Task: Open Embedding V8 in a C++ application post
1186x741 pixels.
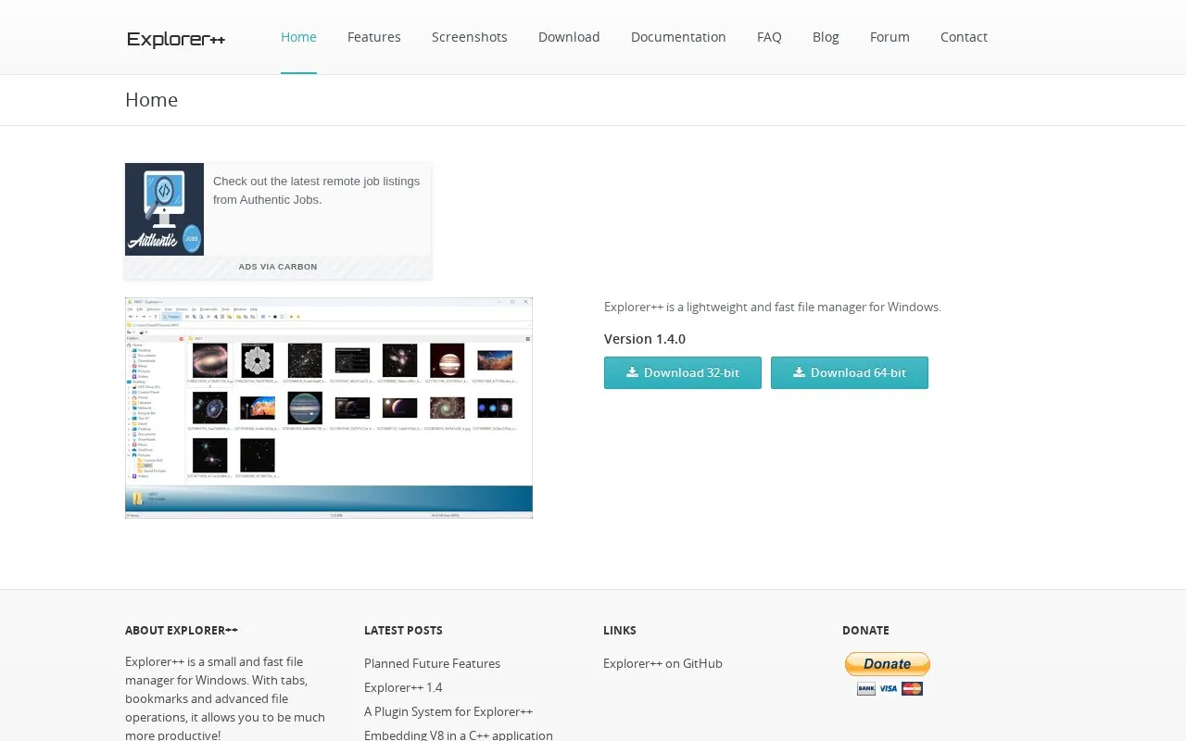Action: (459, 735)
